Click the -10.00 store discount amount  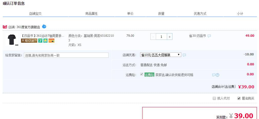[248, 54]
